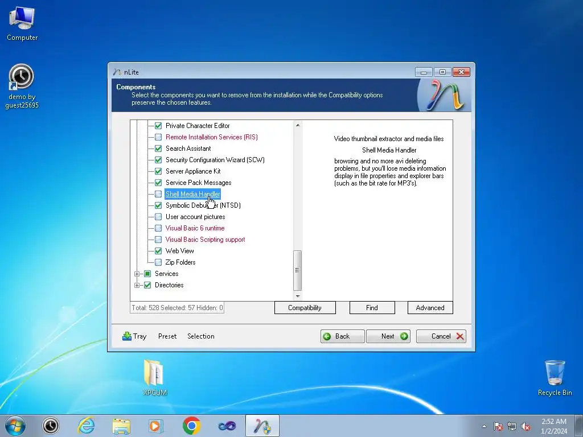Uncheck Server Appliance Kit
Viewport: 583px width, 437px height.
pyautogui.click(x=158, y=171)
